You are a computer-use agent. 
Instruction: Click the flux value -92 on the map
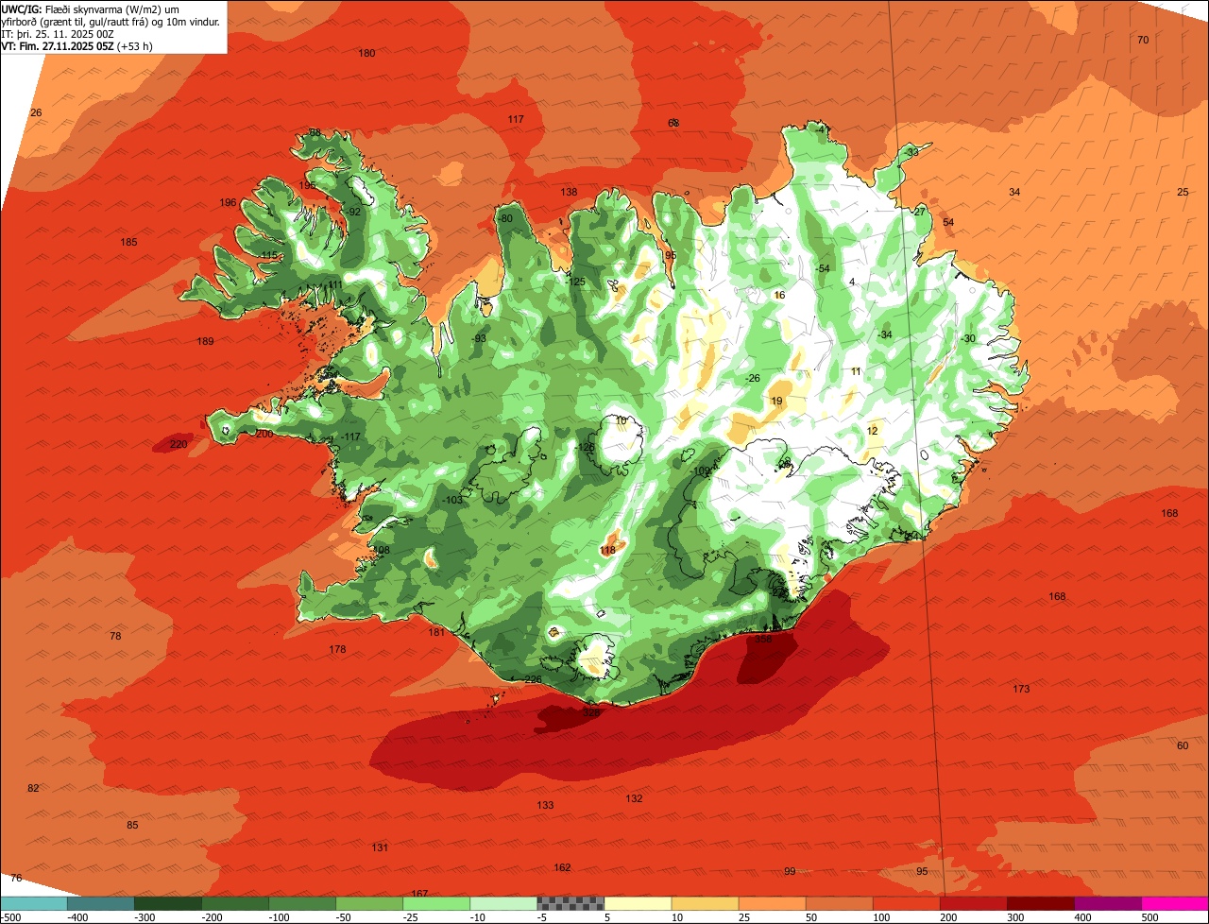point(352,212)
